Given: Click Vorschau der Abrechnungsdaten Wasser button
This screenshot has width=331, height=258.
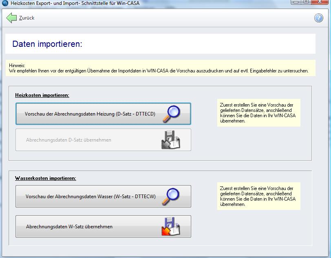Looking at the screenshot, I should [x=103, y=197].
